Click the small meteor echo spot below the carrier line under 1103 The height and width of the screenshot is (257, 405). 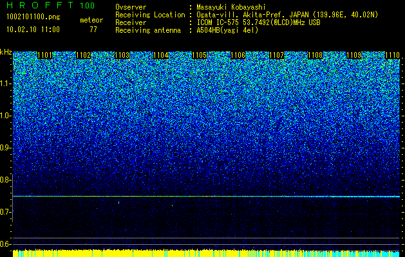[119, 202]
